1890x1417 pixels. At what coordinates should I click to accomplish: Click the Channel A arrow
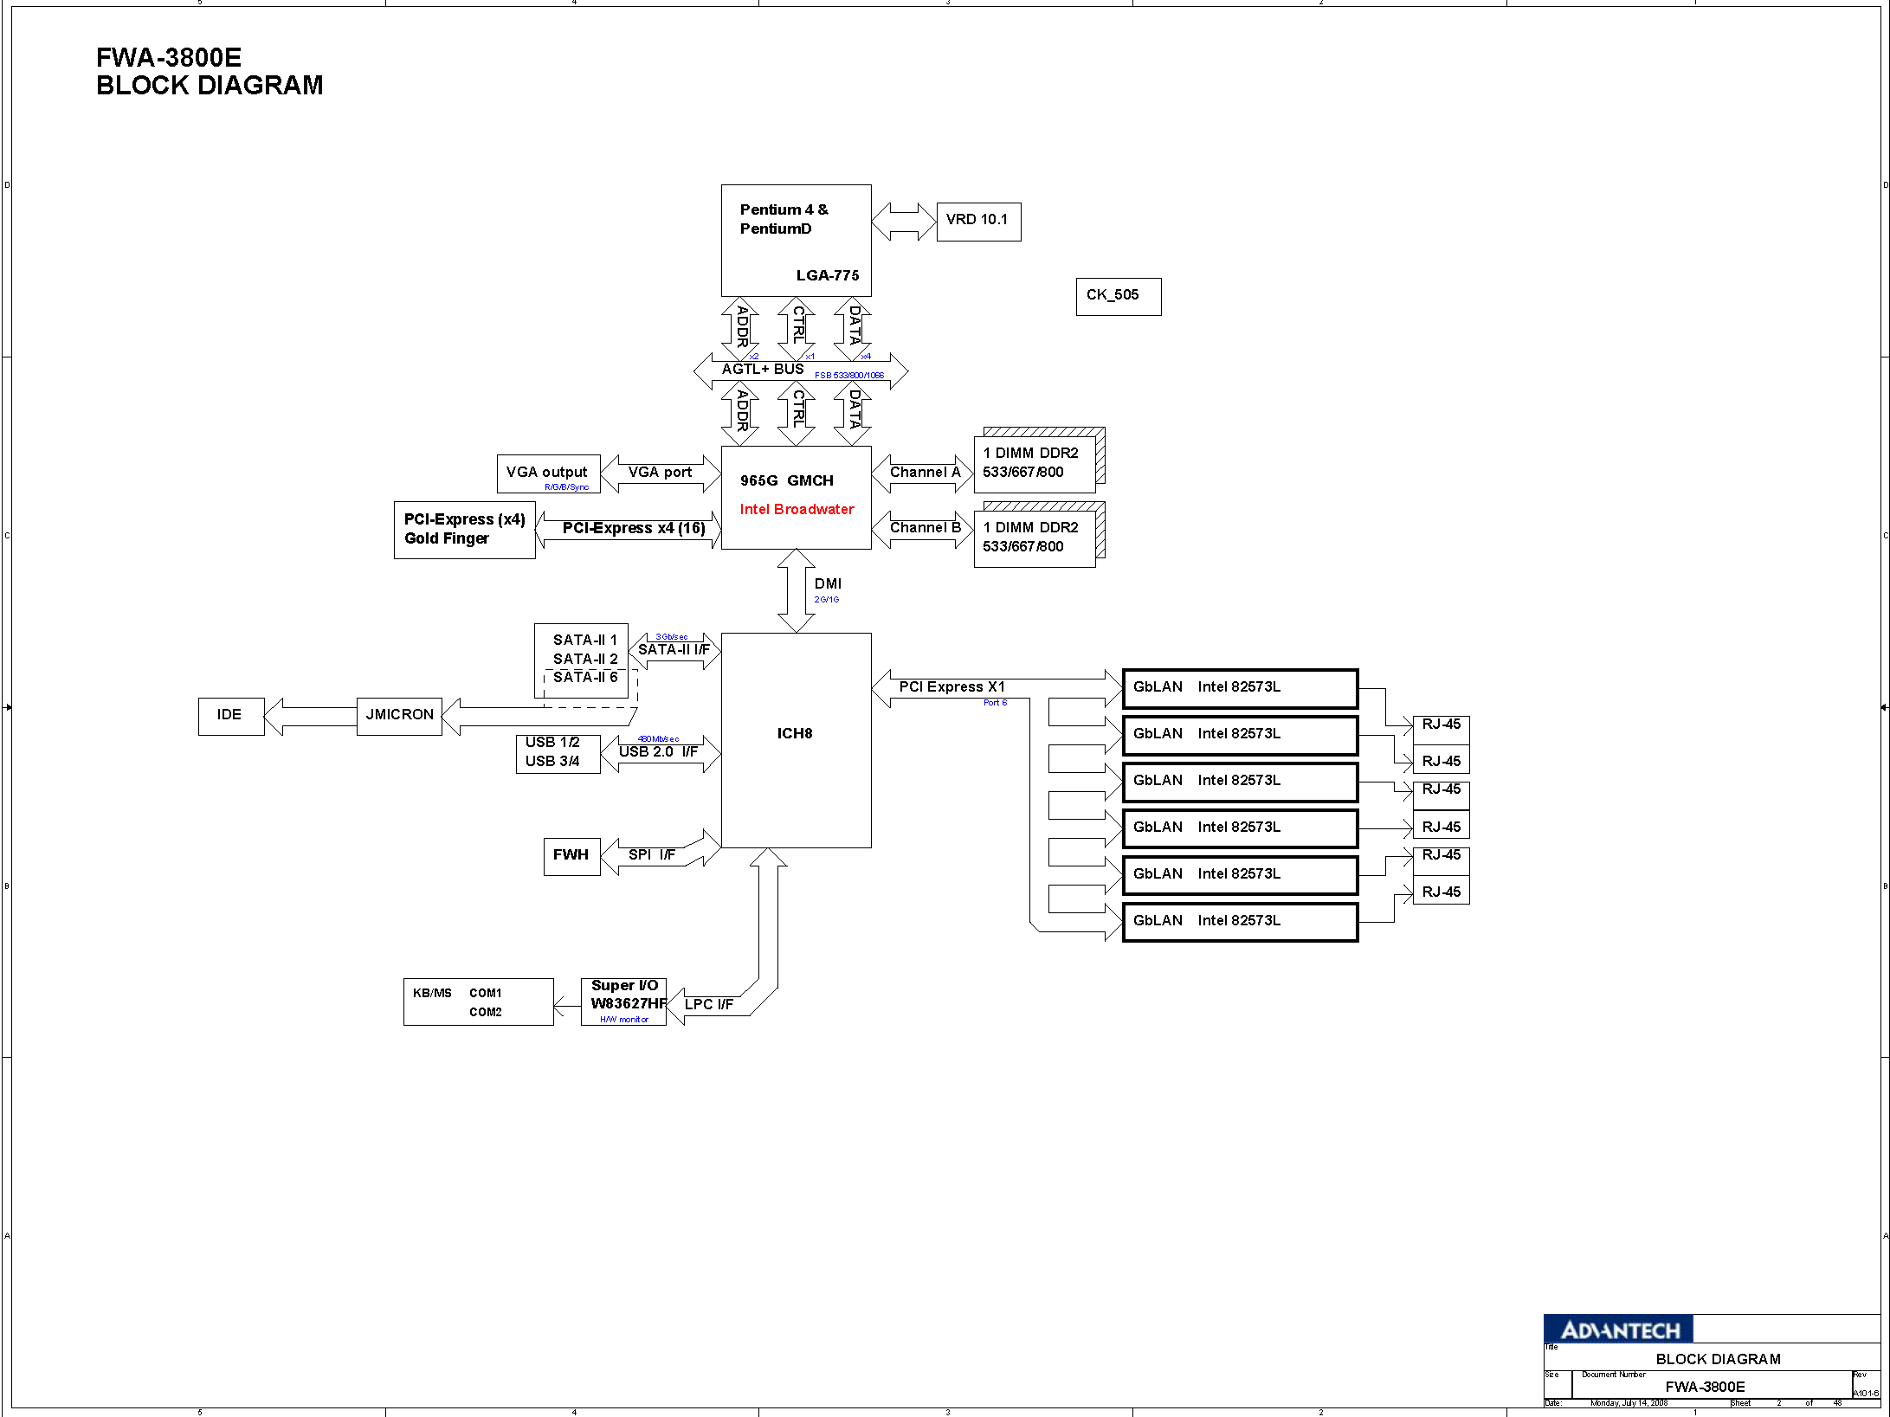pos(923,473)
